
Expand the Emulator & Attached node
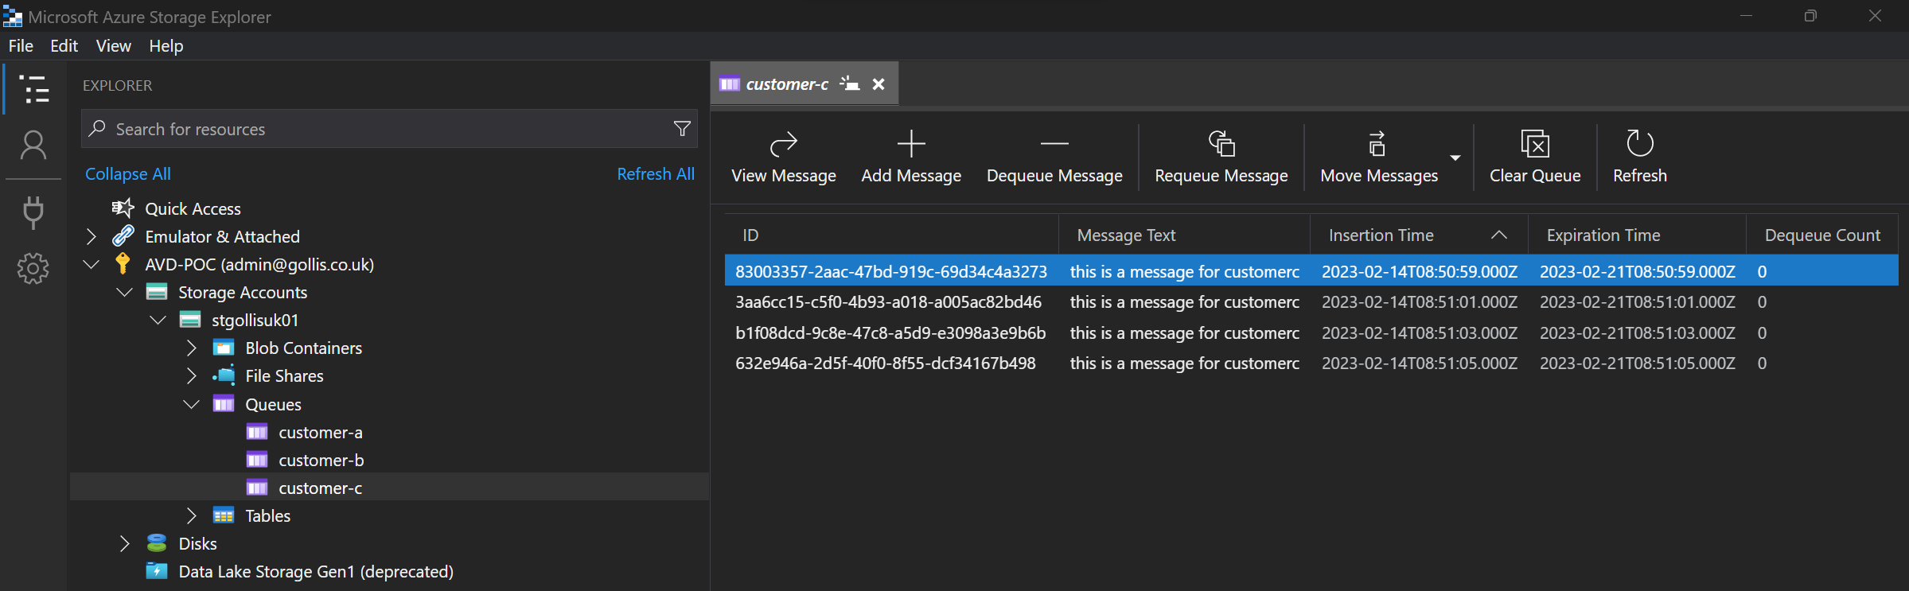click(91, 236)
